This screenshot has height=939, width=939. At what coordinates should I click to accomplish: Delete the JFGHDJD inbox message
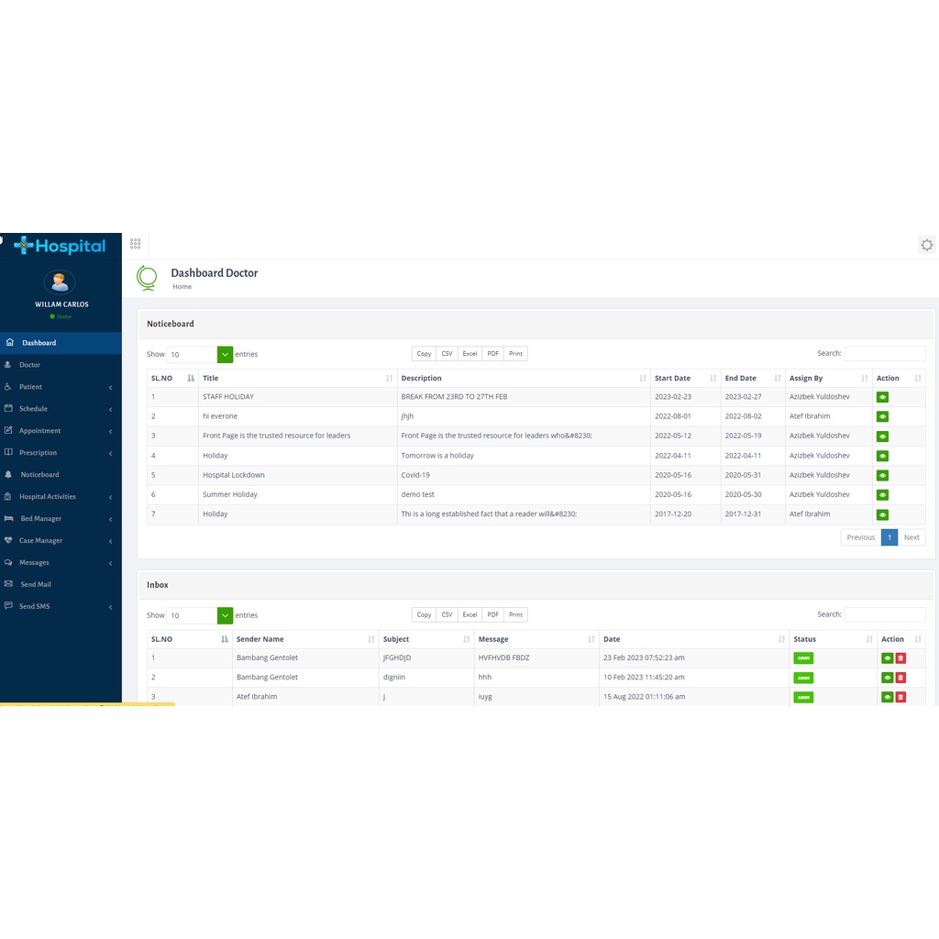point(900,657)
